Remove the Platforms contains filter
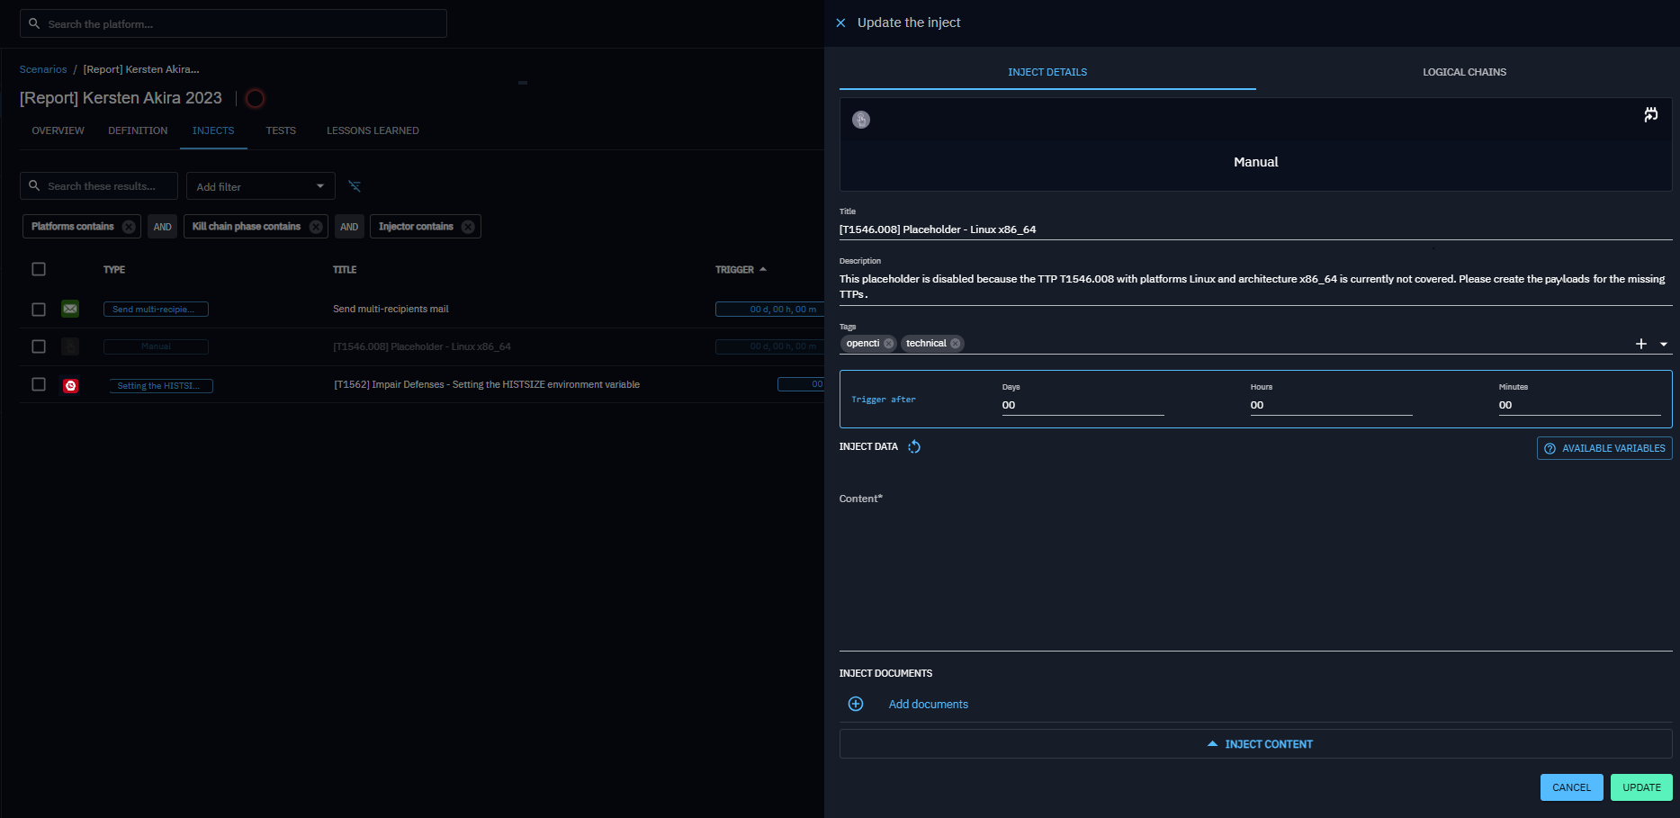The image size is (1680, 818). pyautogui.click(x=129, y=227)
